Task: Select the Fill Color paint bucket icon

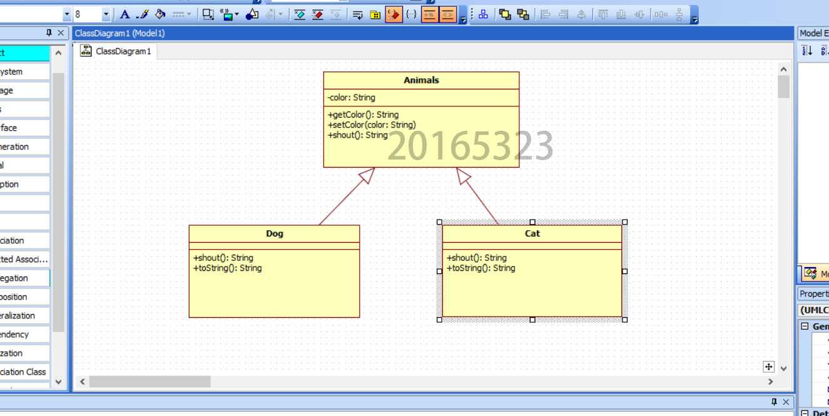Action: click(x=160, y=14)
